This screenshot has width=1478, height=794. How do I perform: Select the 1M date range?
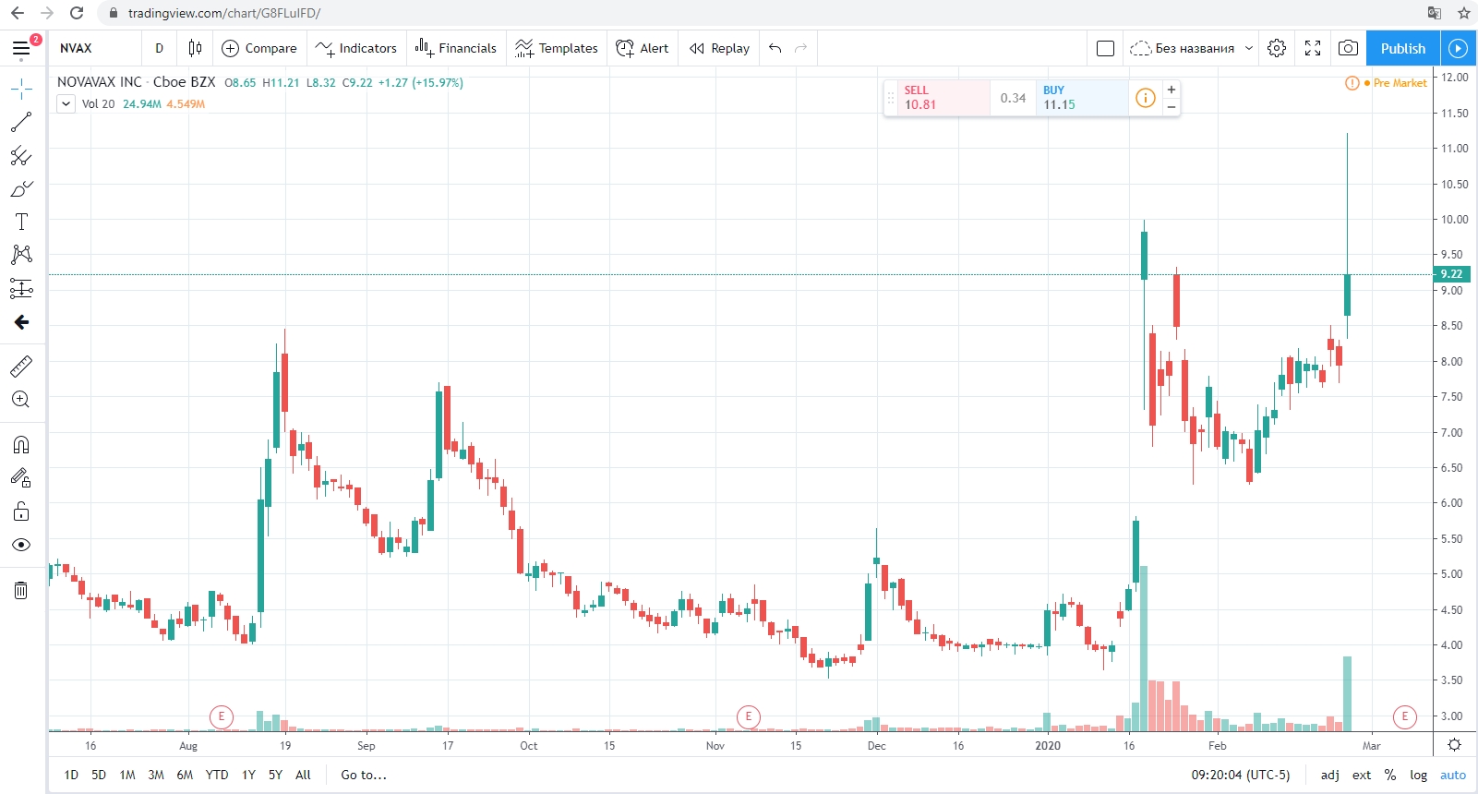pos(127,775)
